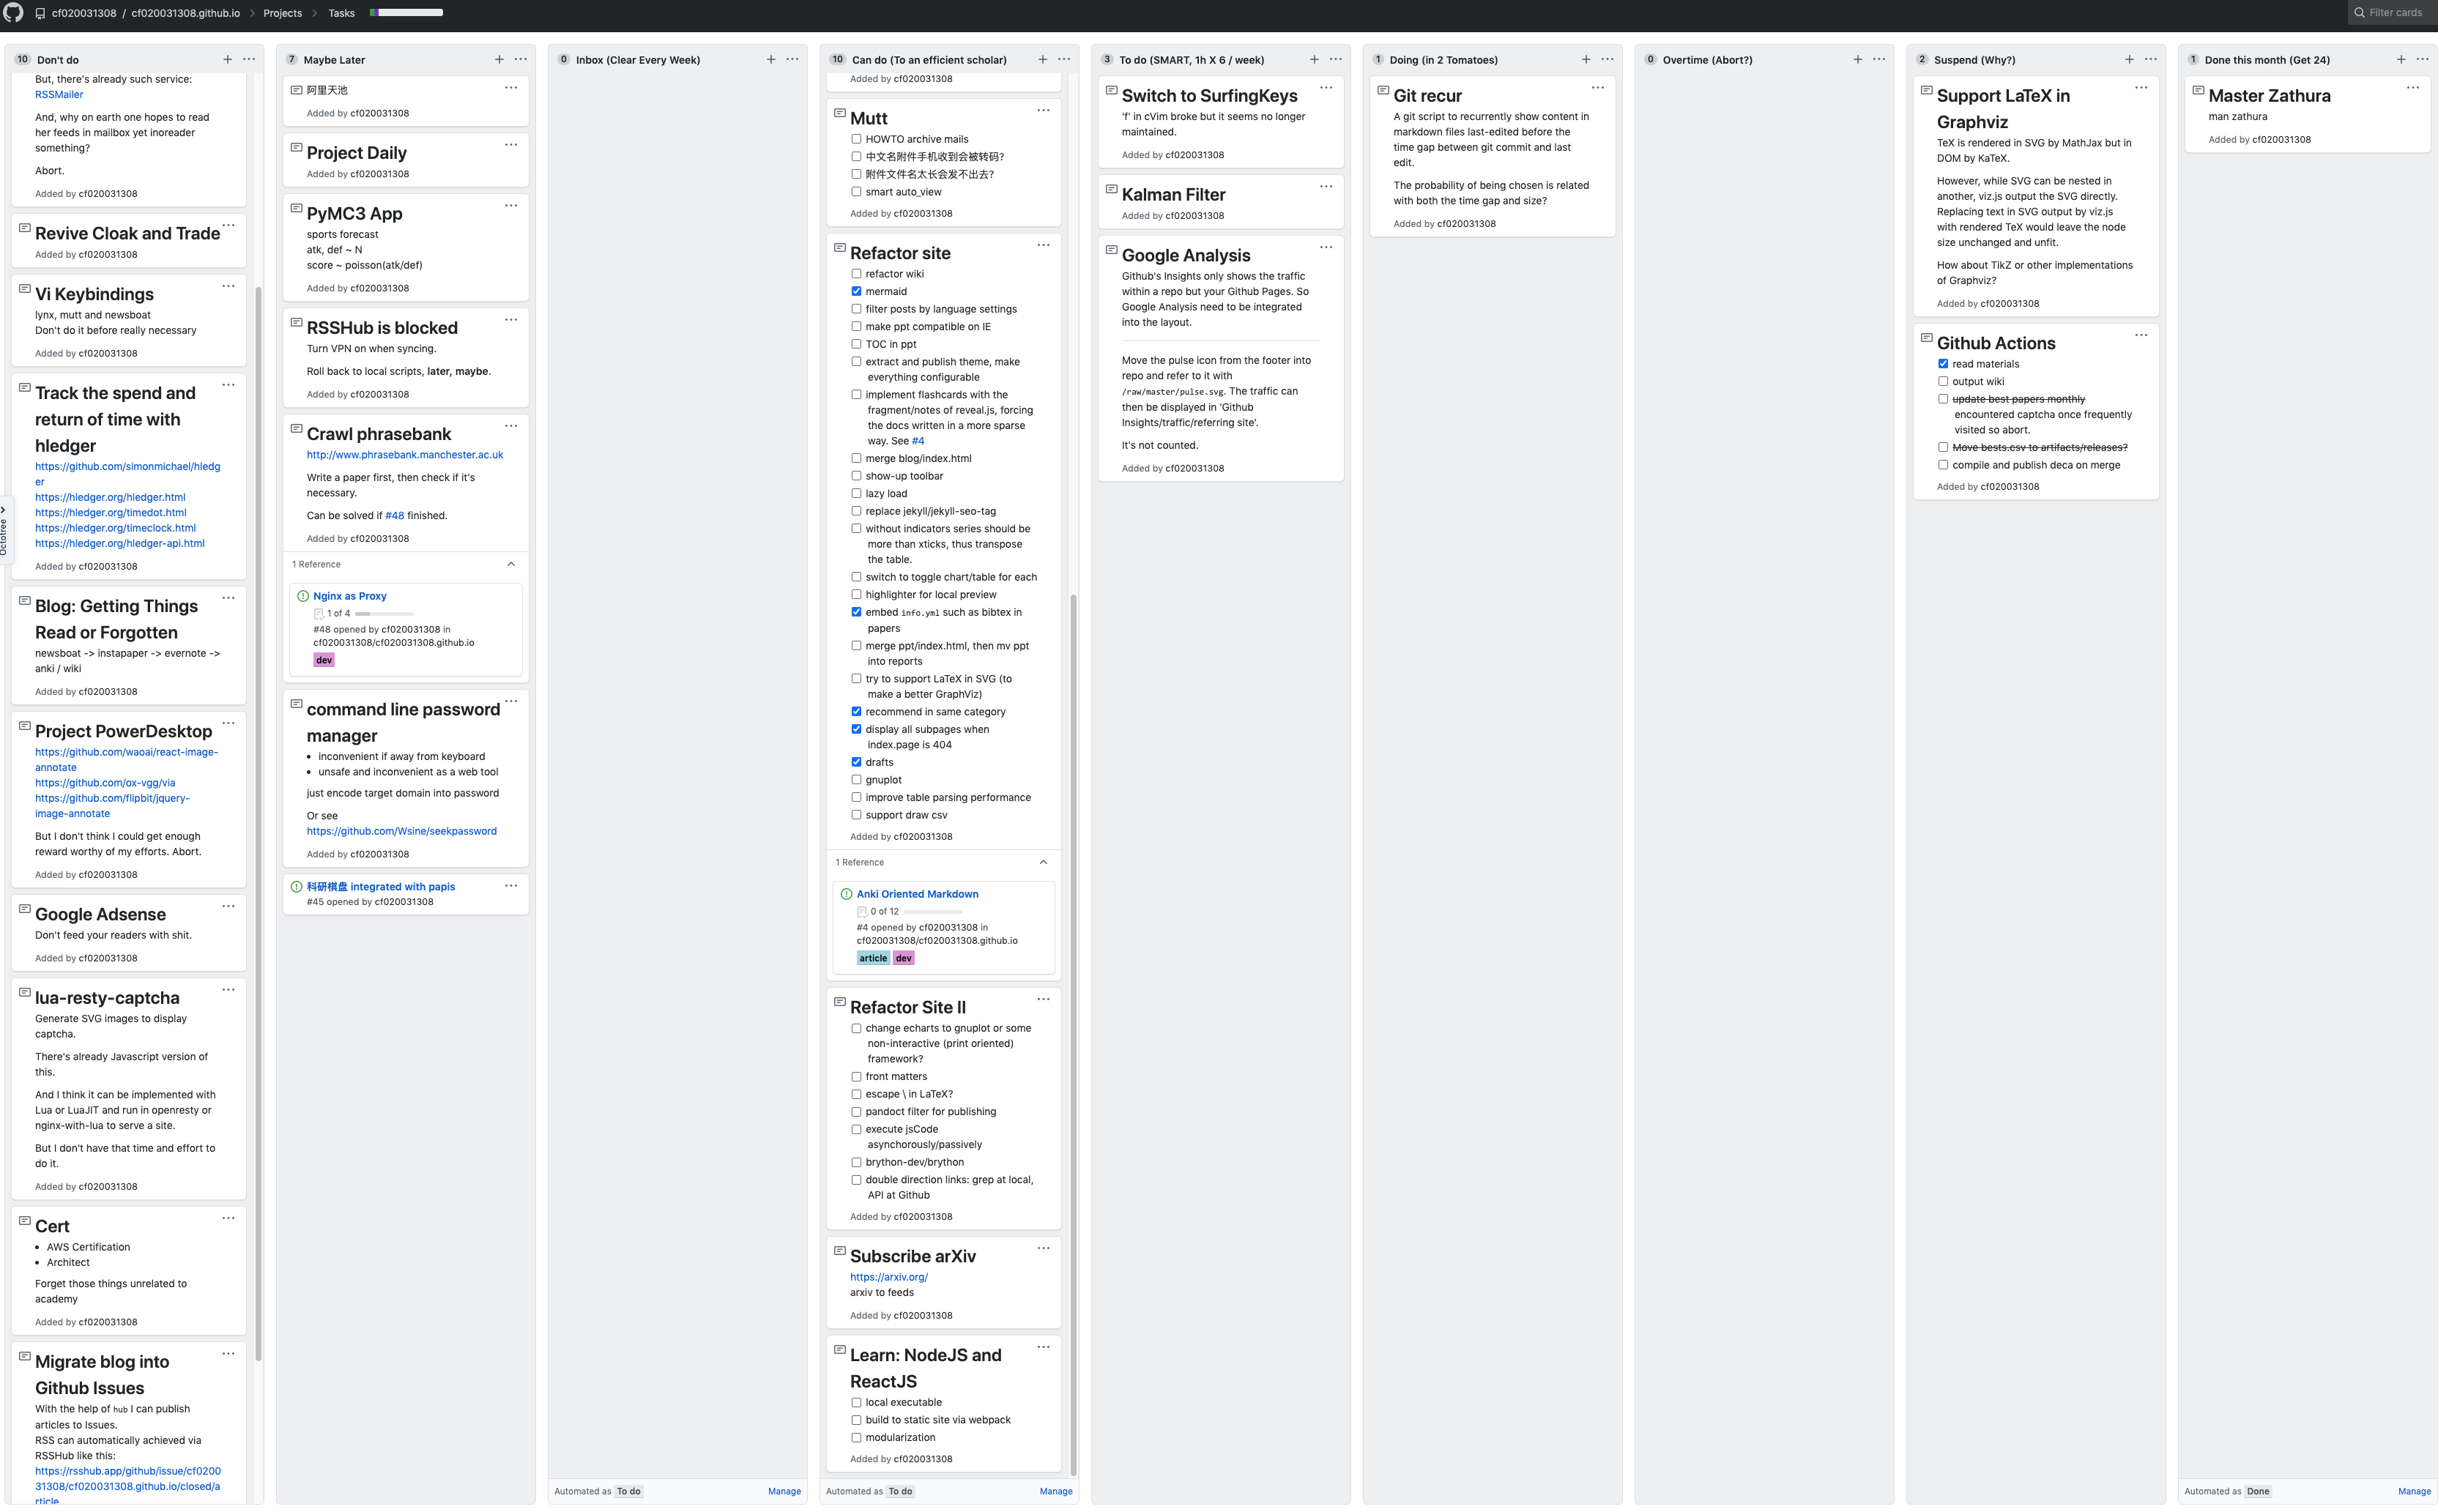Open Don't do column menu

pos(249,60)
